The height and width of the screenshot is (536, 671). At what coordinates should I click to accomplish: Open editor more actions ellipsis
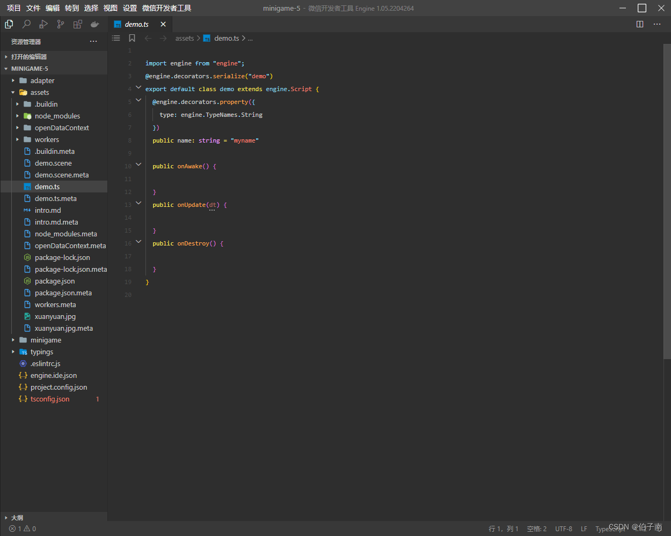click(x=657, y=24)
